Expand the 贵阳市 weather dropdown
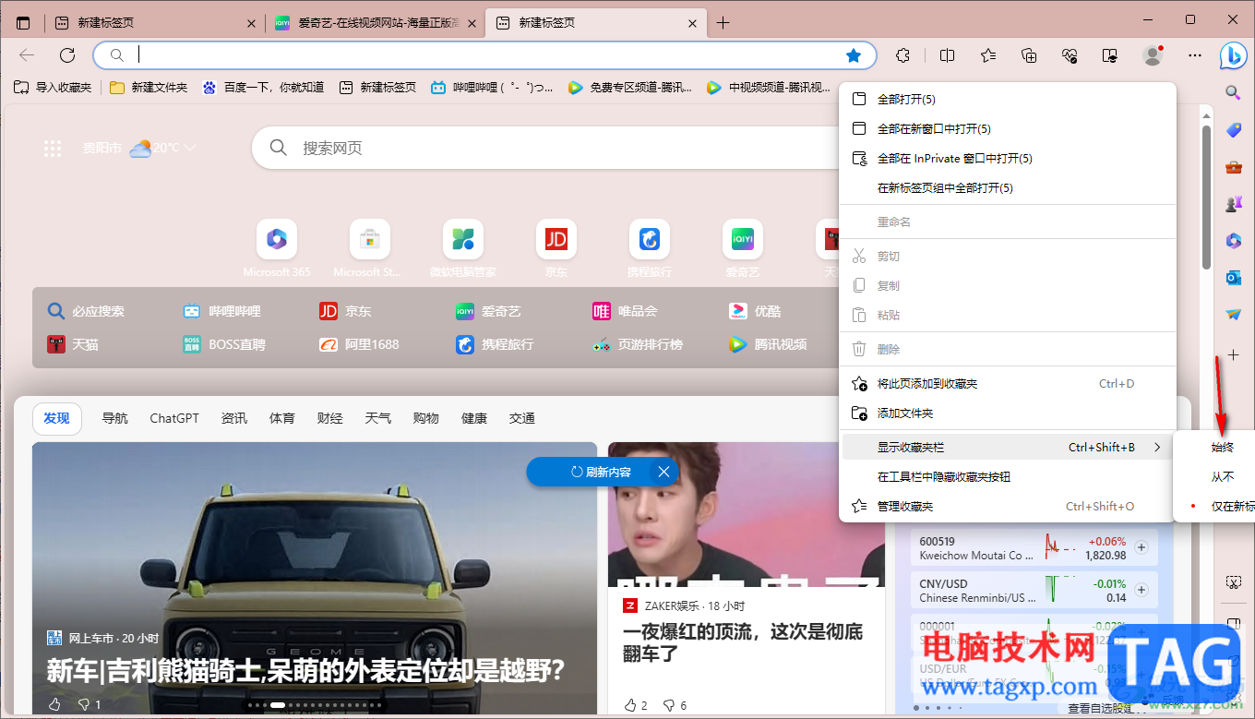Image resolution: width=1255 pixels, height=719 pixels. [189, 148]
